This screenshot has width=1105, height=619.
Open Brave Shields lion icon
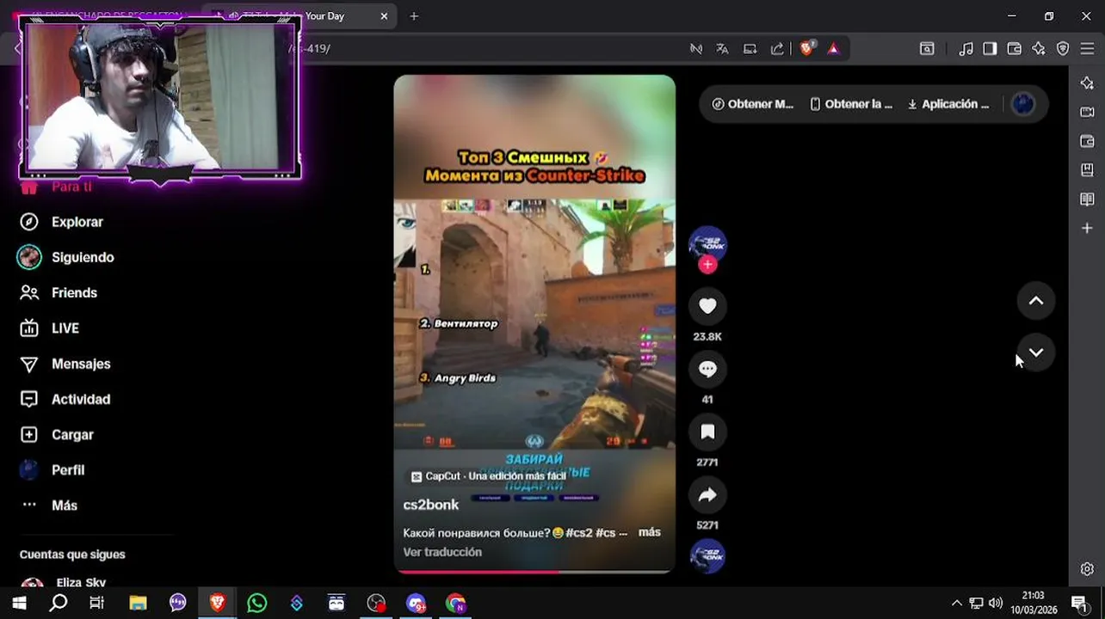[x=806, y=49]
